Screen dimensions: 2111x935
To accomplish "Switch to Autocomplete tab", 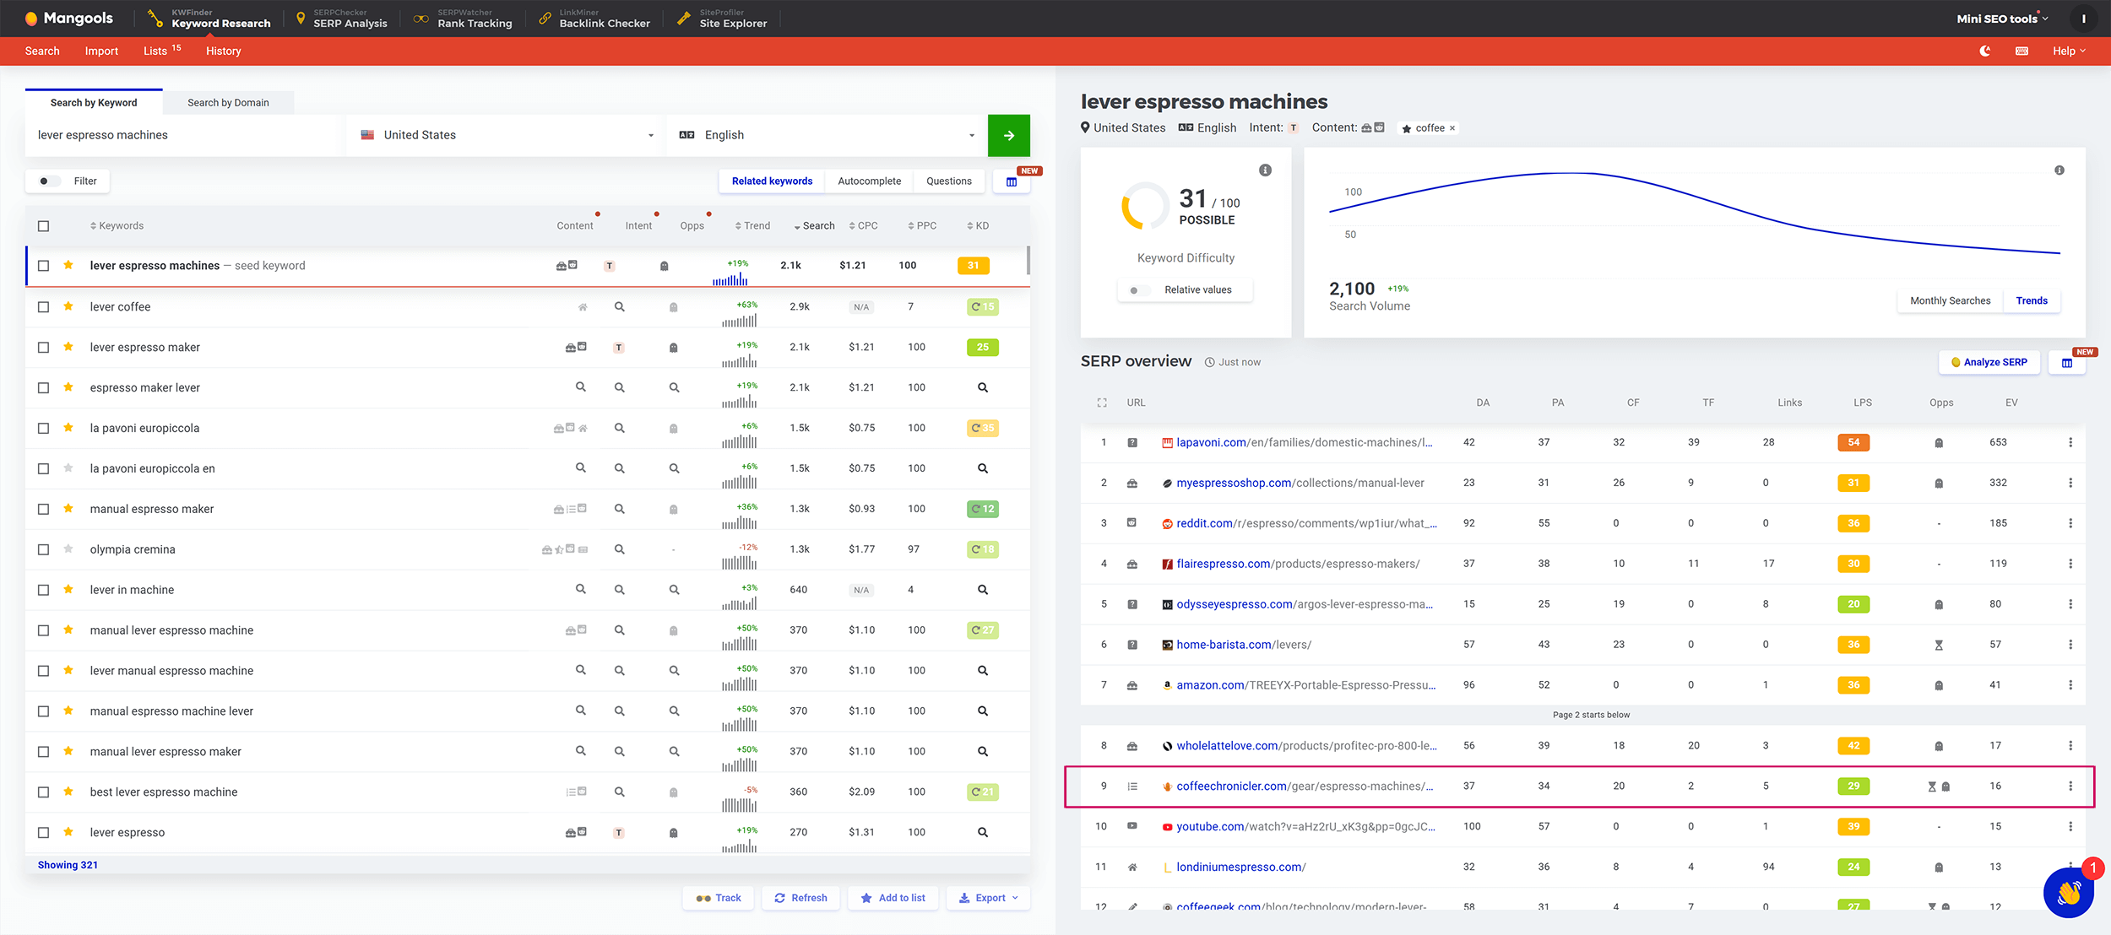I will (x=869, y=181).
